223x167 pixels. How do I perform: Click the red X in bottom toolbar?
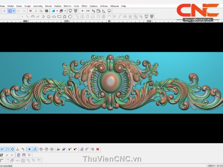click(x=97, y=149)
